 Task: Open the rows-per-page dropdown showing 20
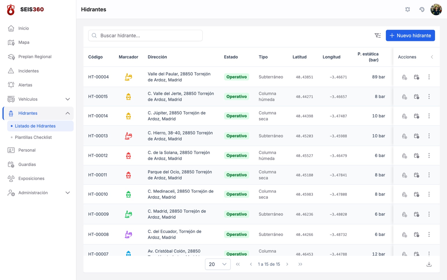[218, 264]
